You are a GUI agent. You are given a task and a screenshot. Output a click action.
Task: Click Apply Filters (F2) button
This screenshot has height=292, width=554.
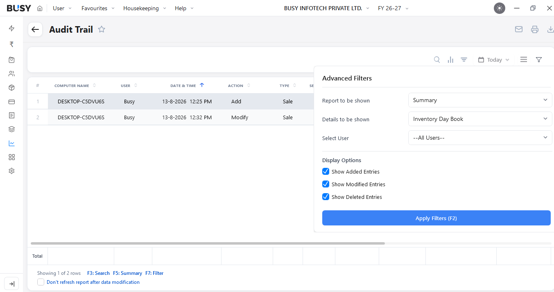point(436,218)
